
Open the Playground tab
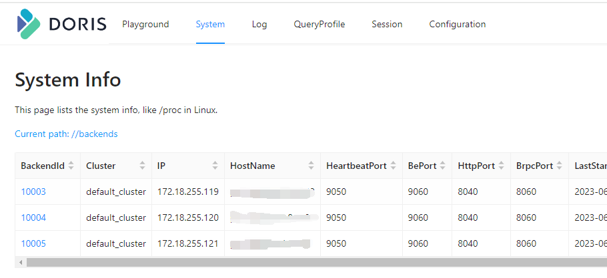(145, 25)
